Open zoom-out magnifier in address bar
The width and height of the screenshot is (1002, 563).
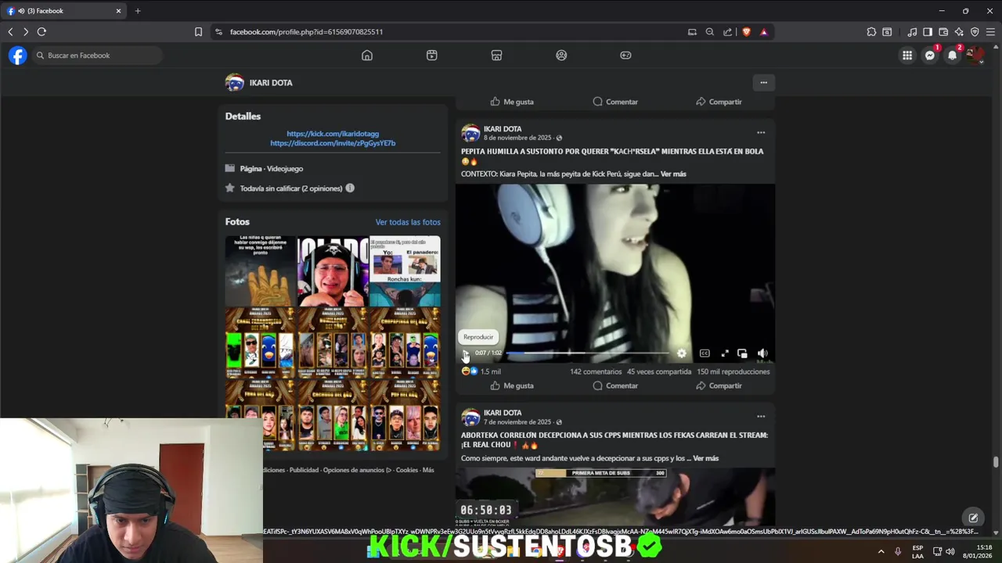709,32
